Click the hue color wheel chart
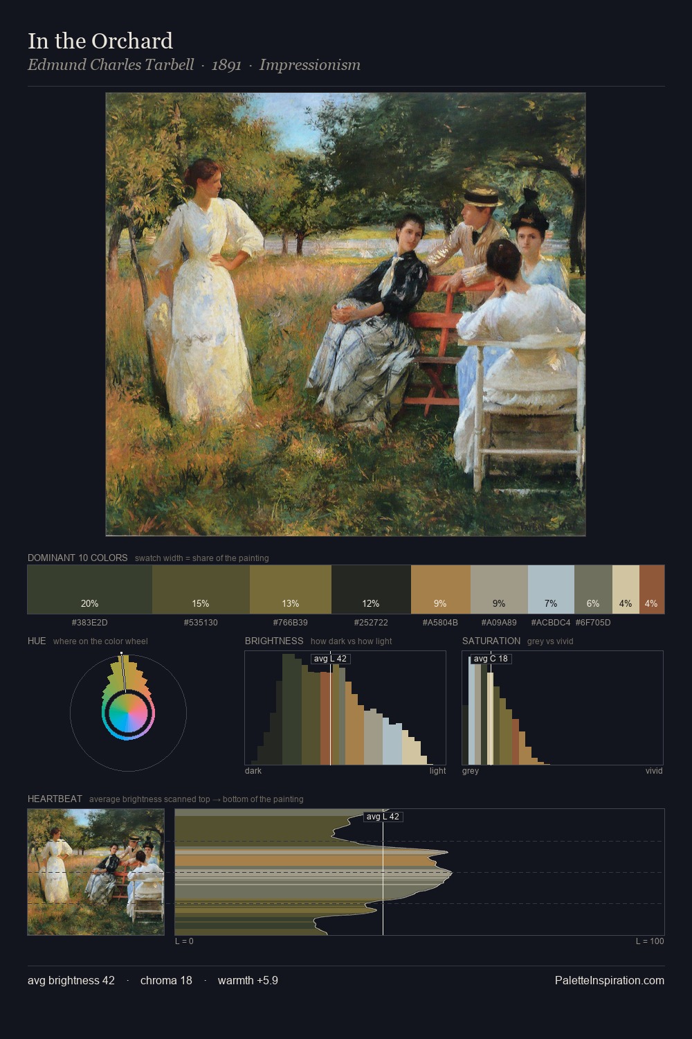Viewport: 692px width, 1039px height. tap(128, 712)
